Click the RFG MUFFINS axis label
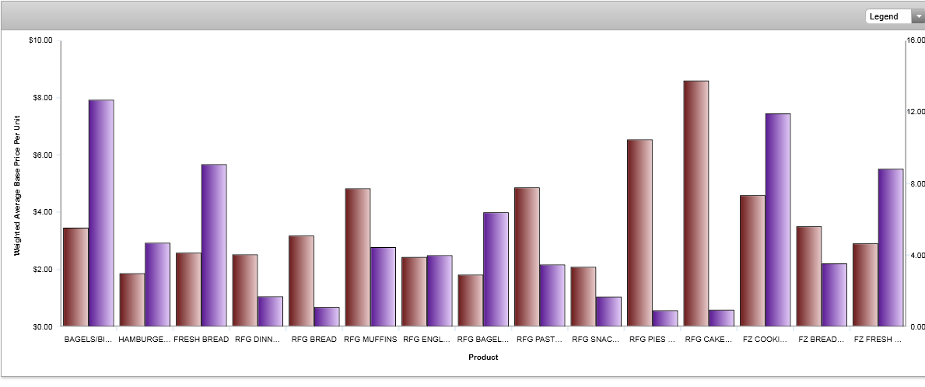 370,340
